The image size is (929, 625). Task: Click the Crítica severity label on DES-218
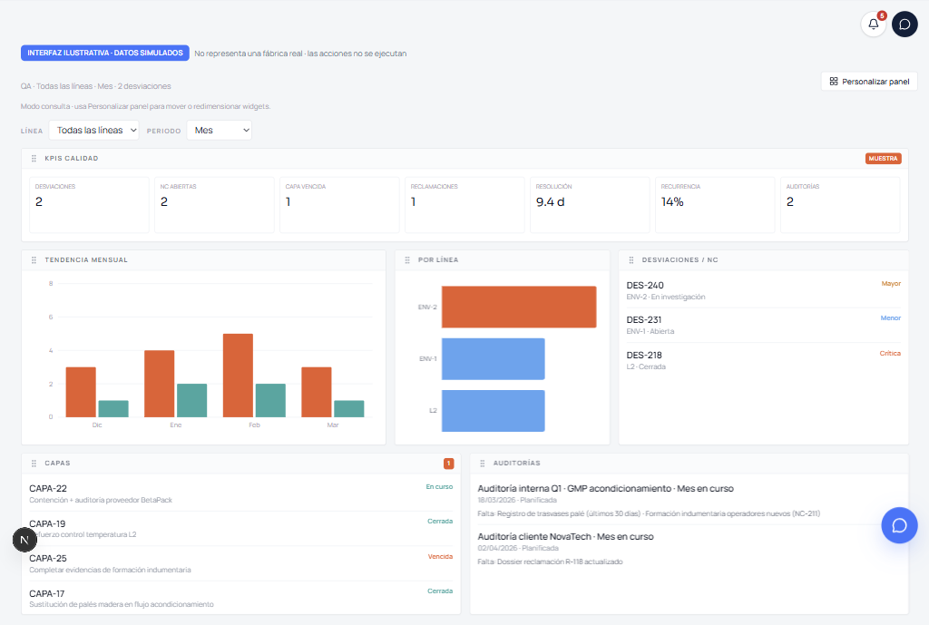[890, 354]
